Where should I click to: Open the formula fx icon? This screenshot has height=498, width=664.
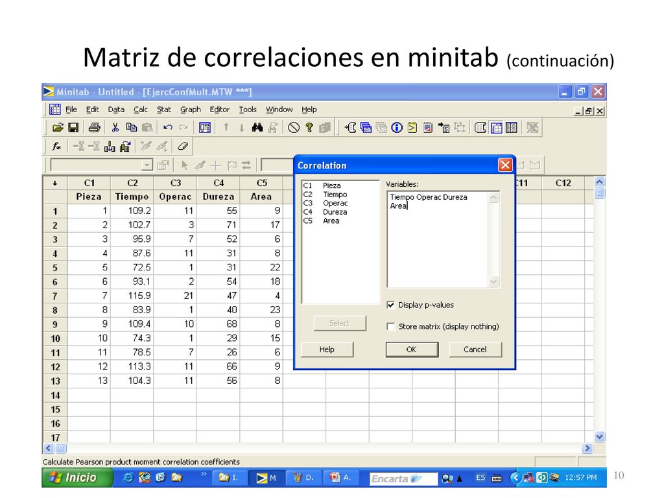pyautogui.click(x=56, y=147)
